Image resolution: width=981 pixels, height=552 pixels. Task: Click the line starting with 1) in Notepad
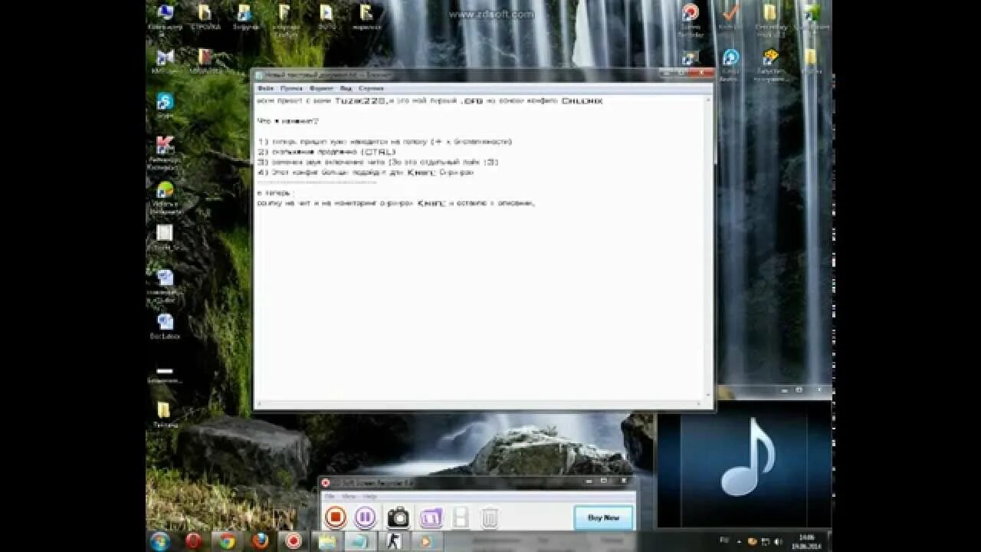pos(385,142)
